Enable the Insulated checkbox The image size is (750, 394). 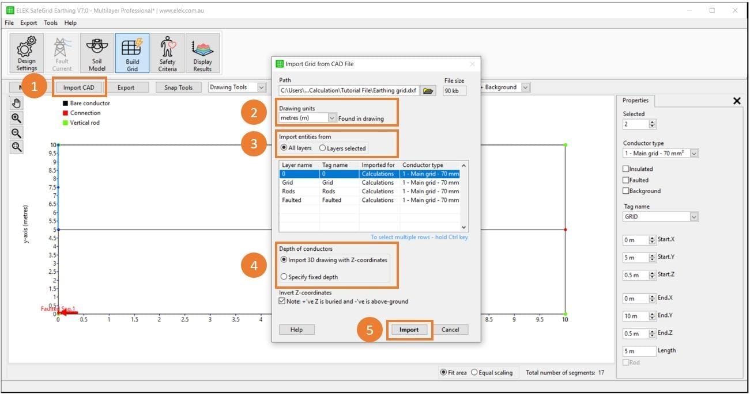coord(626,169)
